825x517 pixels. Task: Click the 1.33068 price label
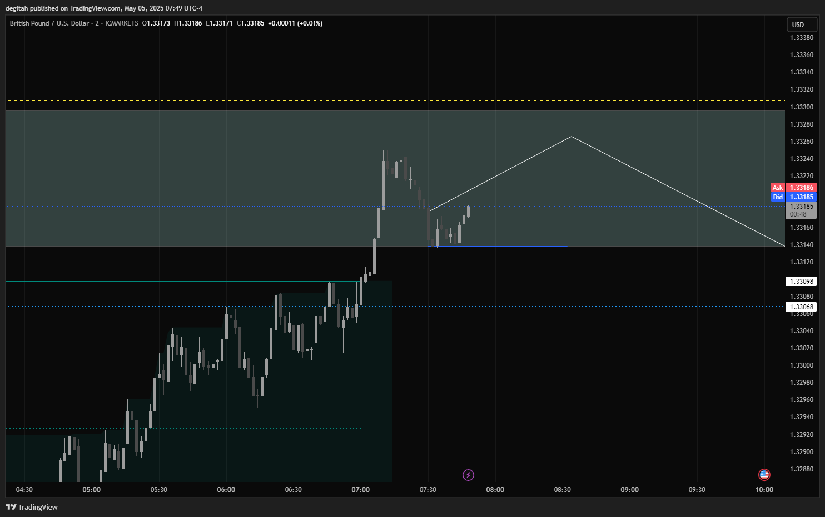(801, 307)
